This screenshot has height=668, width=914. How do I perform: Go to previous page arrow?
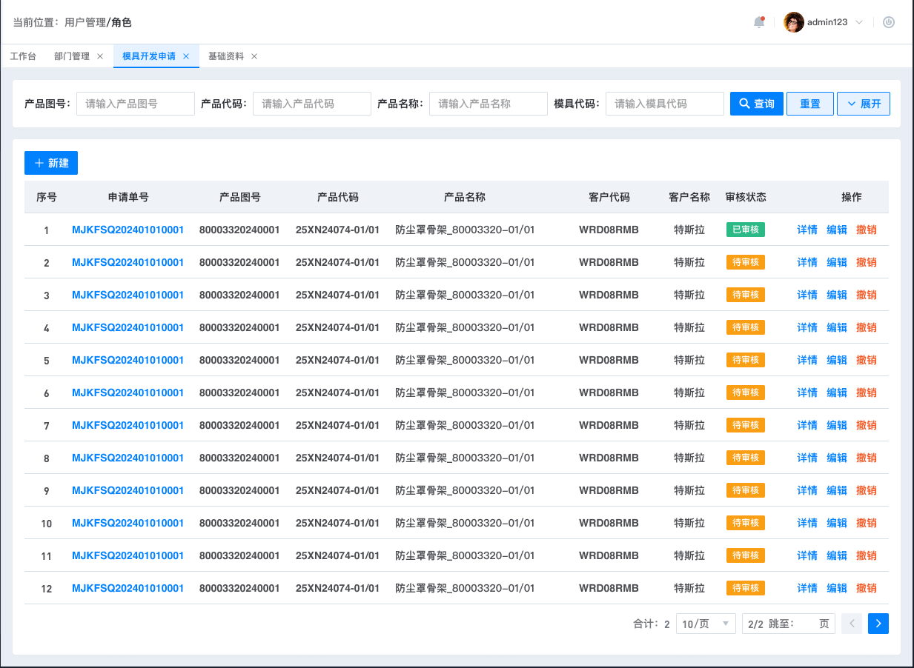pos(852,624)
